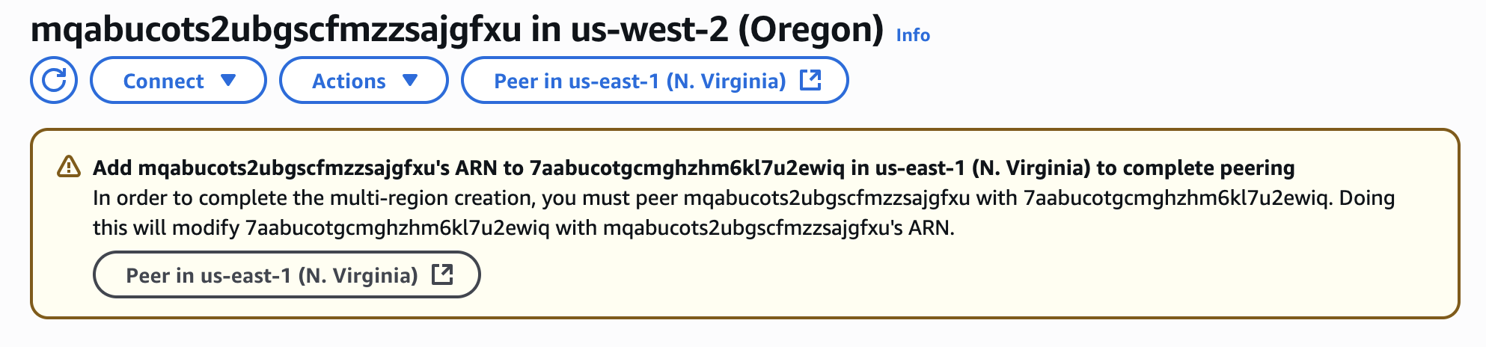The height and width of the screenshot is (347, 1486).
Task: Click empty area inside the yellow warning box
Action: click(973, 277)
